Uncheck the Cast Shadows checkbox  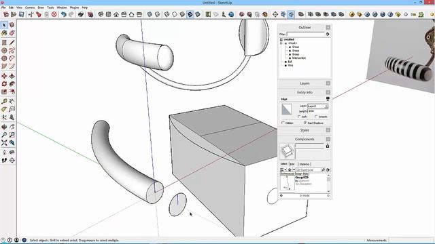[x=305, y=123]
